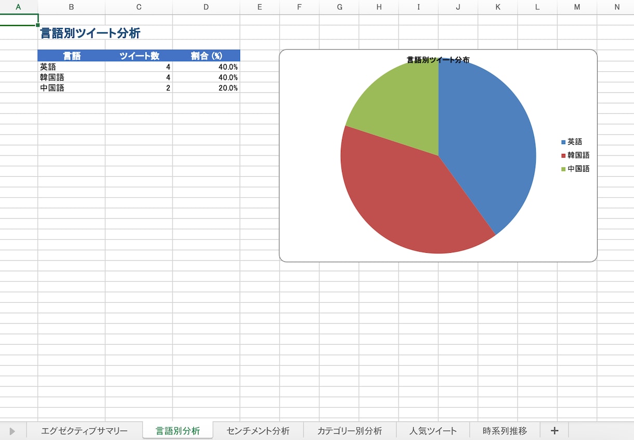The height and width of the screenshot is (440, 634).
Task: Select column M header
Action: point(577,7)
